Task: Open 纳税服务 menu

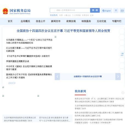Action: coord(86,21)
